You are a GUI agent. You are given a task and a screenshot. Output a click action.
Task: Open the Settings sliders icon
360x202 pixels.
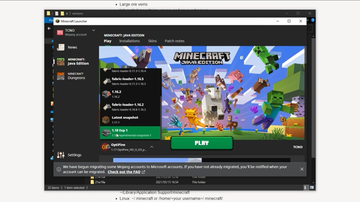coord(61,155)
